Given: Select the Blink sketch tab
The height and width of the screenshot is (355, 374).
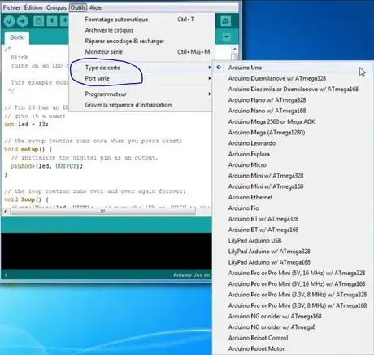Looking at the screenshot, I should (x=16, y=37).
